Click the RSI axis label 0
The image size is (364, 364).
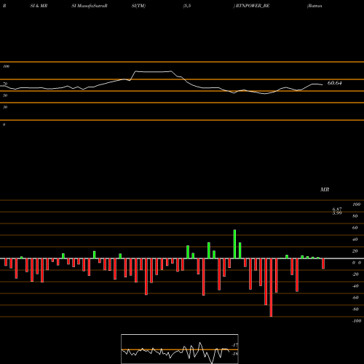[x=4, y=124]
